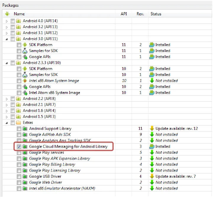The width and height of the screenshot is (213, 199).
Task: Tick checkbox for Android 2.3.3 (API 10)
Action: tap(13, 63)
